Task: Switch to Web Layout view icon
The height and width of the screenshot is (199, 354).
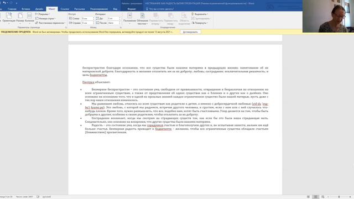Action: 323,197
